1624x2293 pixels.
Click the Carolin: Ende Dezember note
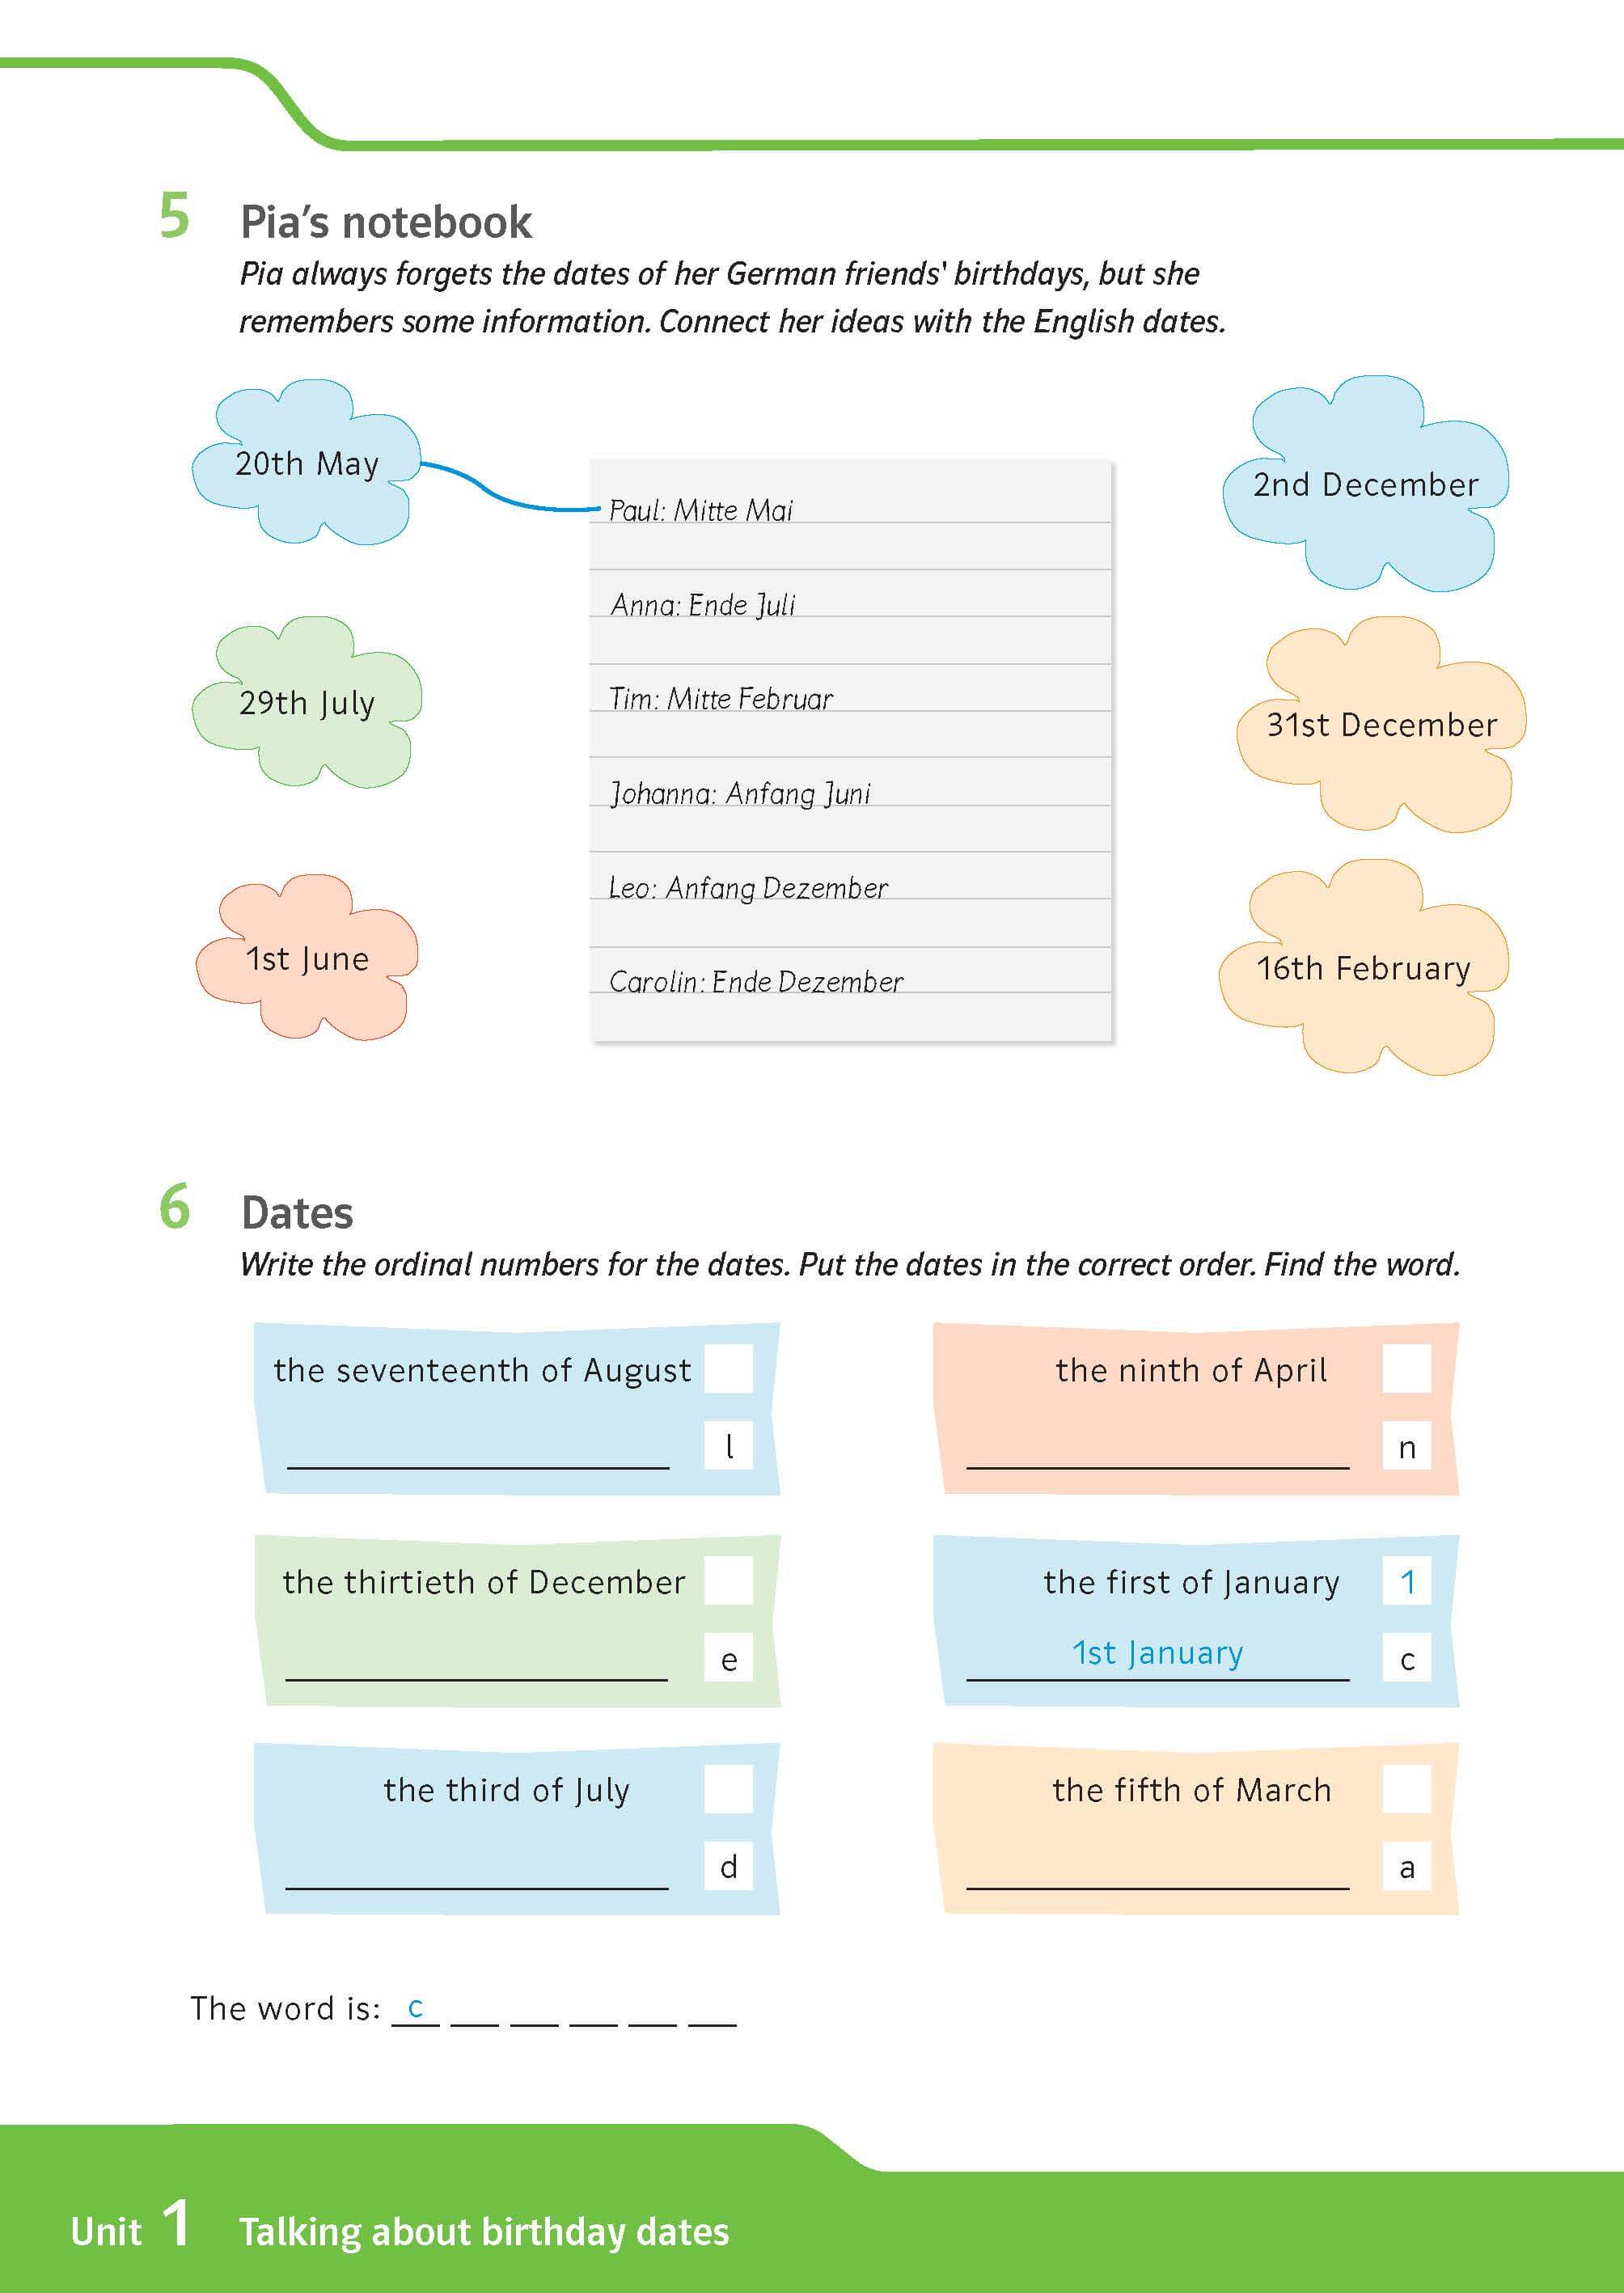(756, 981)
